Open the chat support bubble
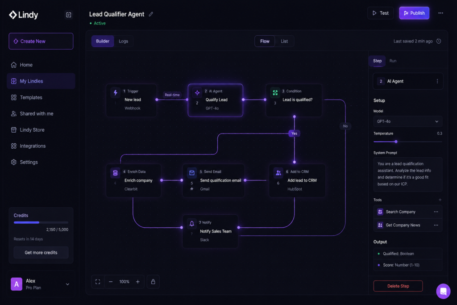 coord(443,291)
